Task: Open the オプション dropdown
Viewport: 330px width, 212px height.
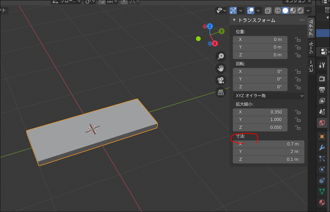Action: coord(297,2)
